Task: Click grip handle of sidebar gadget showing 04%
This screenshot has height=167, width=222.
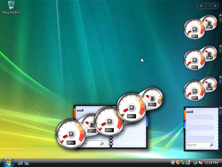Action: [x=220, y=19]
